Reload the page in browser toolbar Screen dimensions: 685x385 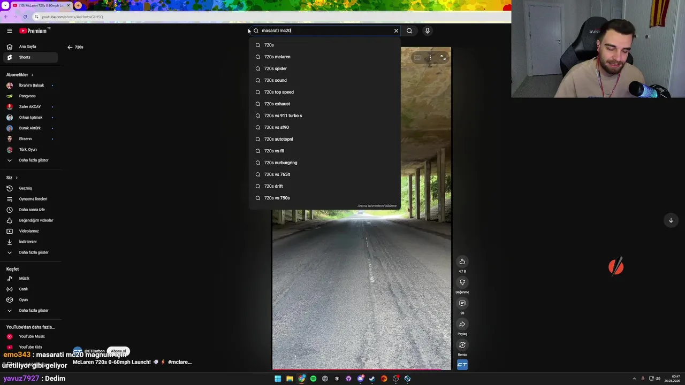coord(25,17)
